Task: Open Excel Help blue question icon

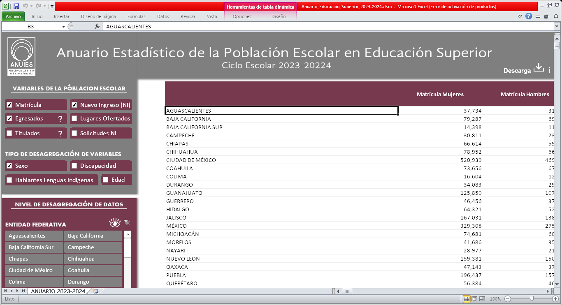Action: 529,16
